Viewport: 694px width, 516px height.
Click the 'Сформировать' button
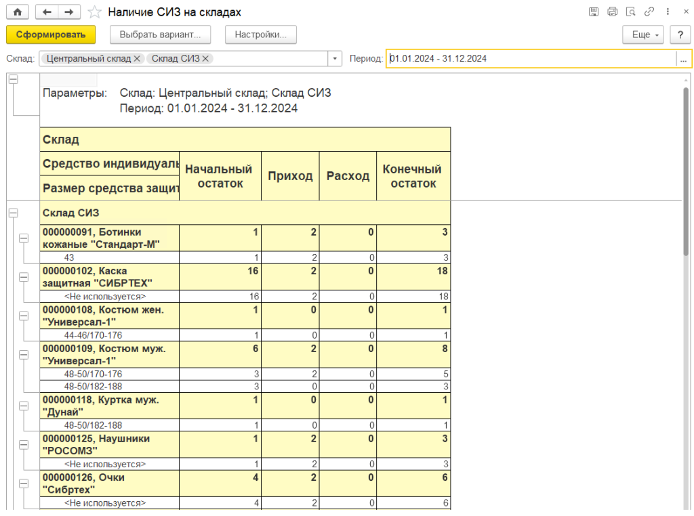click(x=51, y=35)
